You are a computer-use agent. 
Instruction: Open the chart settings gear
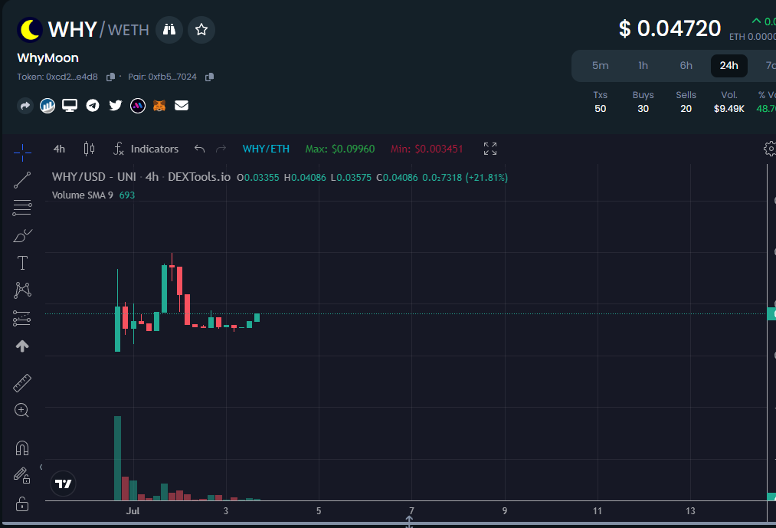[770, 149]
